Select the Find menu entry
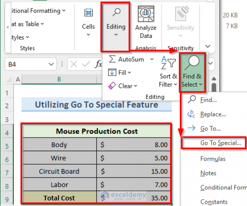247x206 pixels. click(x=208, y=100)
